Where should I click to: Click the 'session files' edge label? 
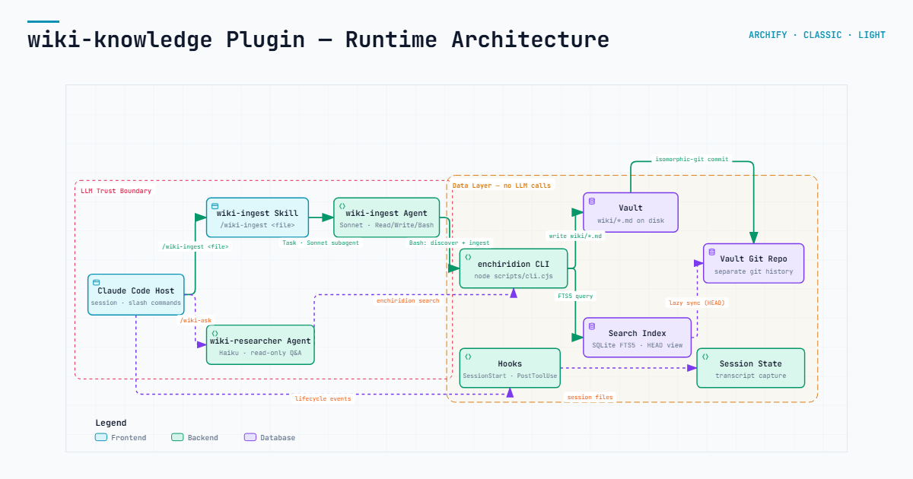click(x=590, y=398)
